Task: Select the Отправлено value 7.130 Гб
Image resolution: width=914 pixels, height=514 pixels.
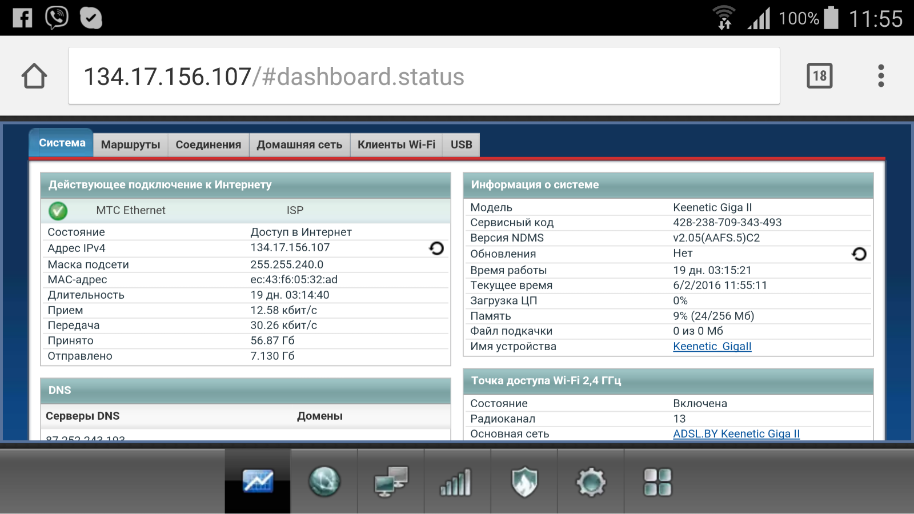Action: (x=272, y=356)
